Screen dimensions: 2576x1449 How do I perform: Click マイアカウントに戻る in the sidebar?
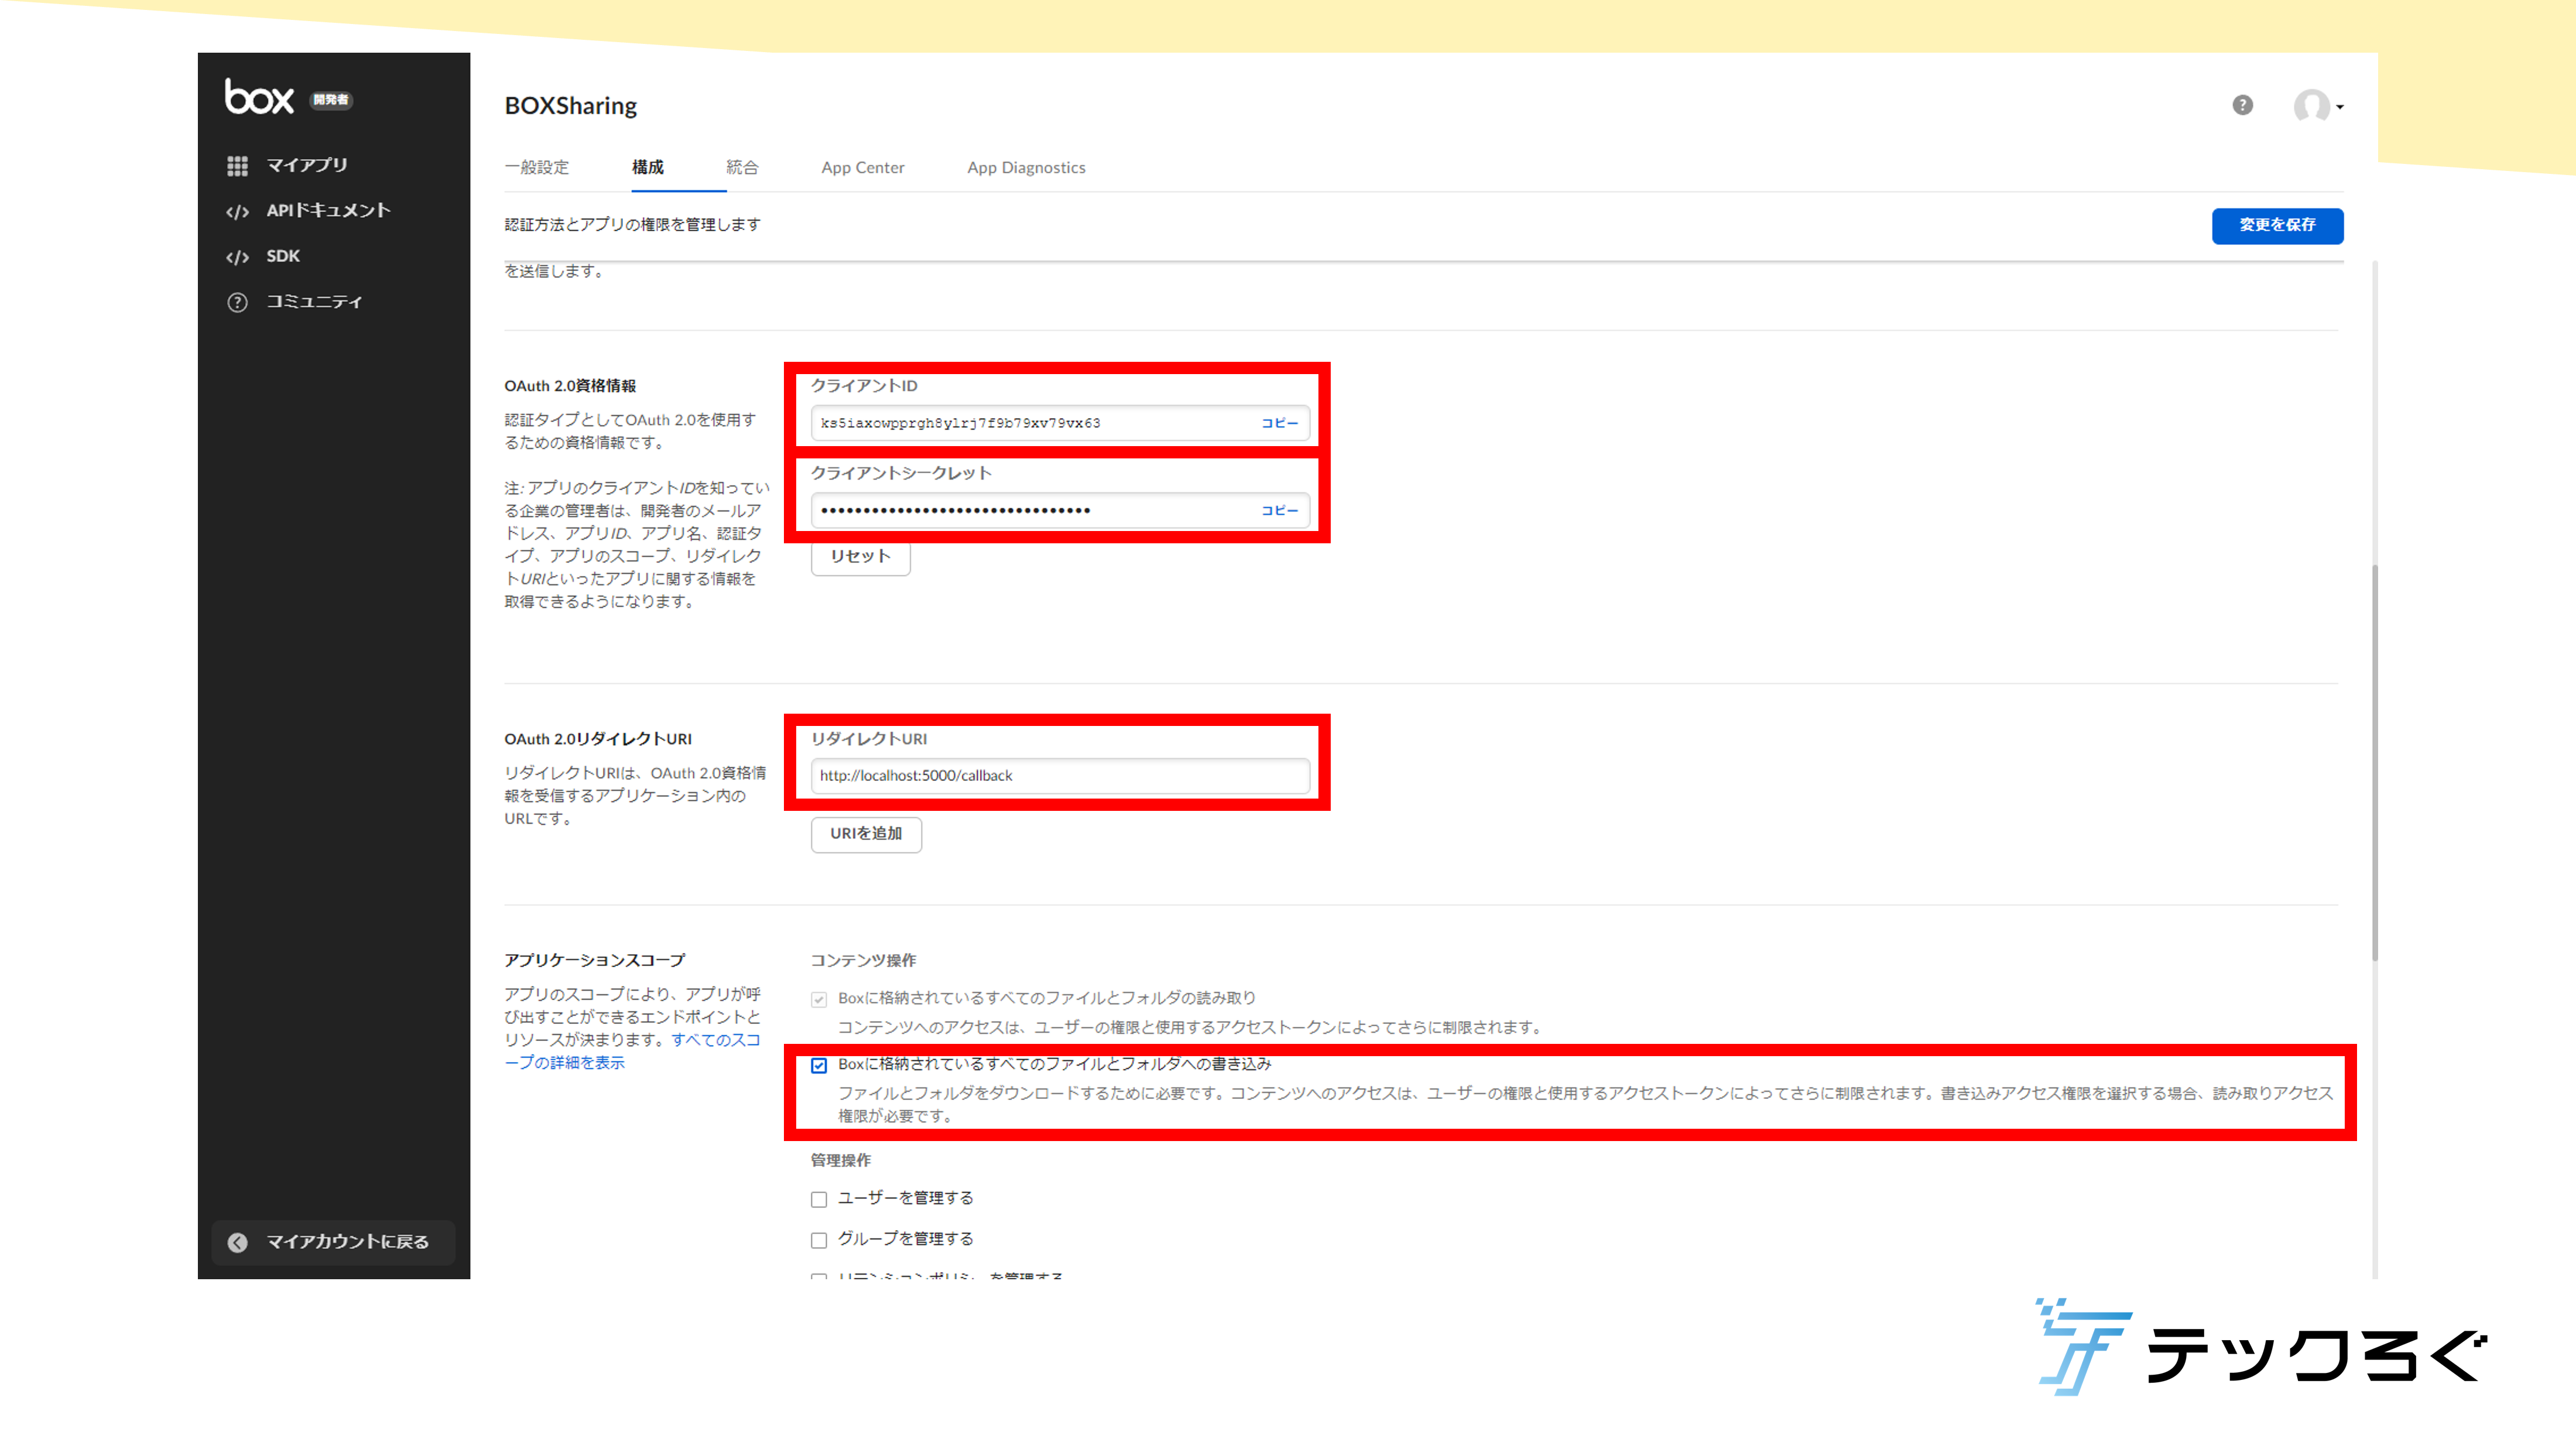[333, 1242]
